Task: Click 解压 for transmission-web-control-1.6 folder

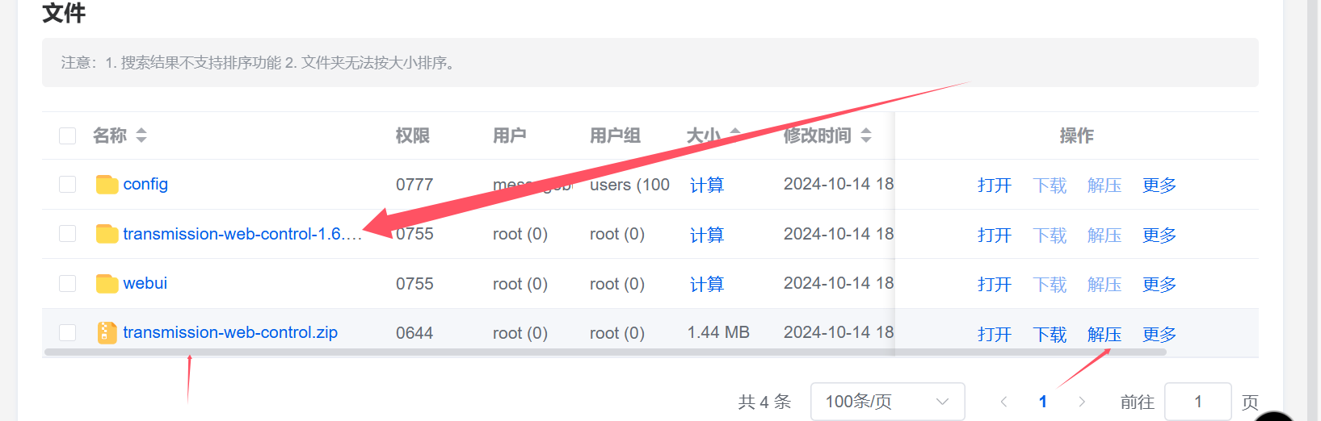Action: click(1104, 235)
